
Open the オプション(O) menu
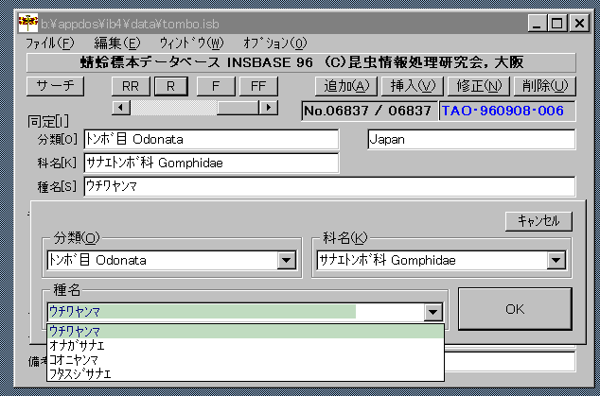pyautogui.click(x=274, y=43)
